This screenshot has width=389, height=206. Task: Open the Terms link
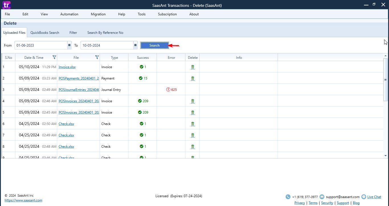313,203
